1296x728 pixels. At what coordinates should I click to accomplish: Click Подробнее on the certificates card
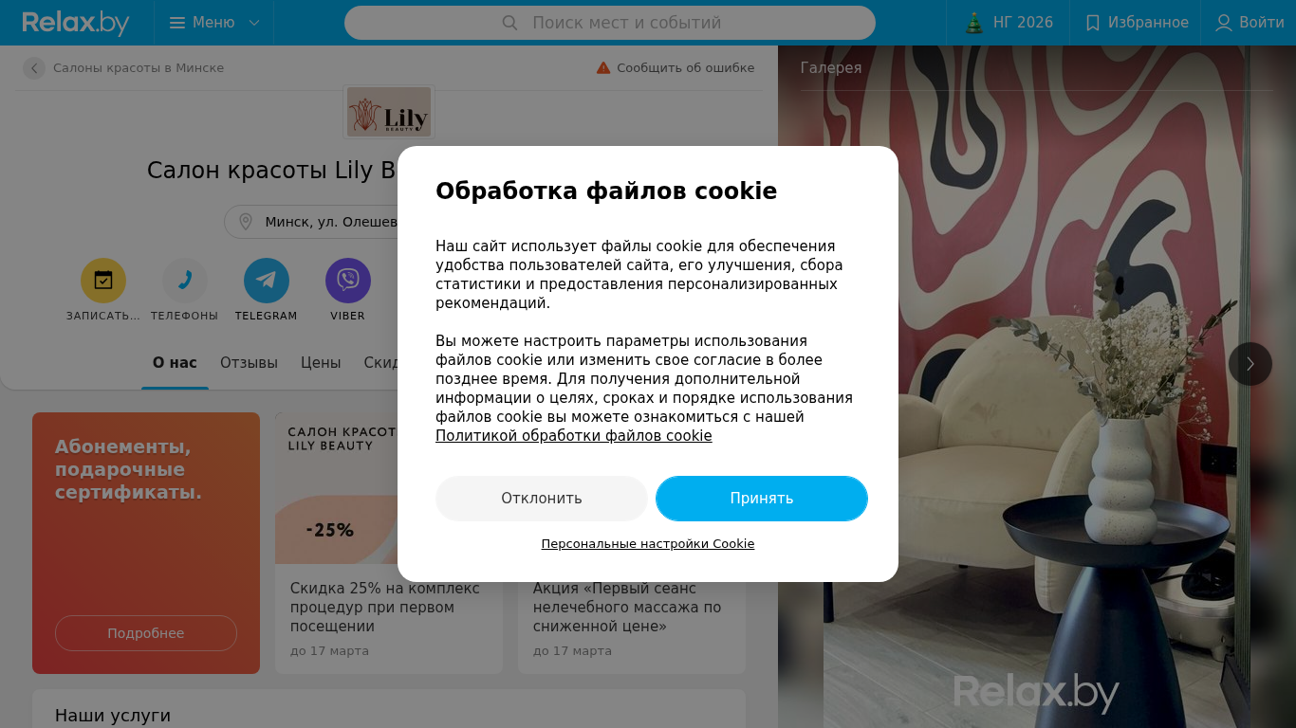coord(146,633)
